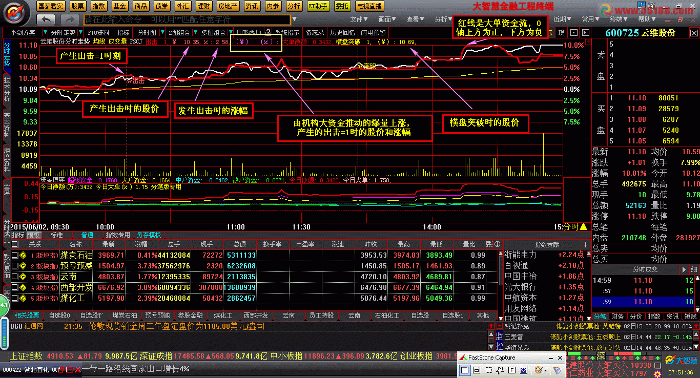This screenshot has height=378, width=700.
Task: Click the 外汇 top button
Action: [182, 6]
